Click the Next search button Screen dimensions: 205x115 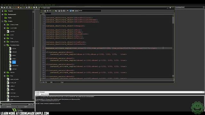point(26,107)
